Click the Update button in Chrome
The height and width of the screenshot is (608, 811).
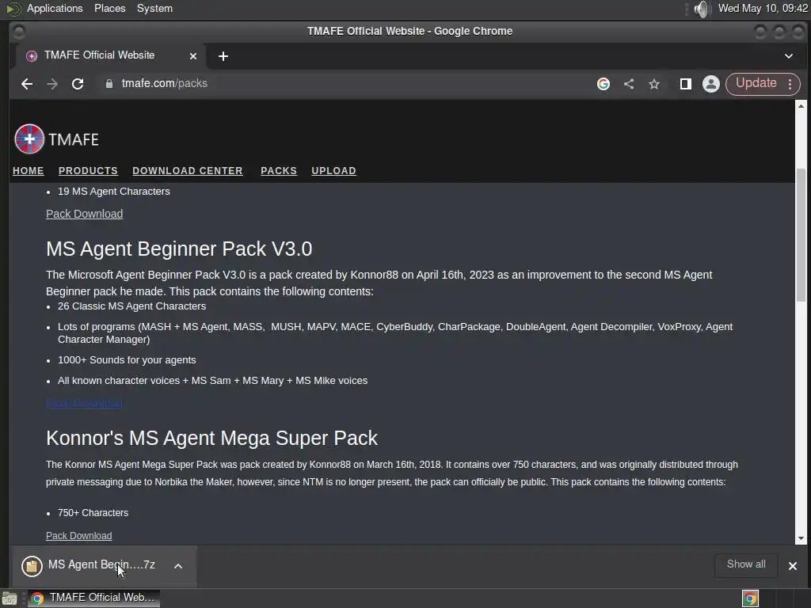tap(756, 83)
